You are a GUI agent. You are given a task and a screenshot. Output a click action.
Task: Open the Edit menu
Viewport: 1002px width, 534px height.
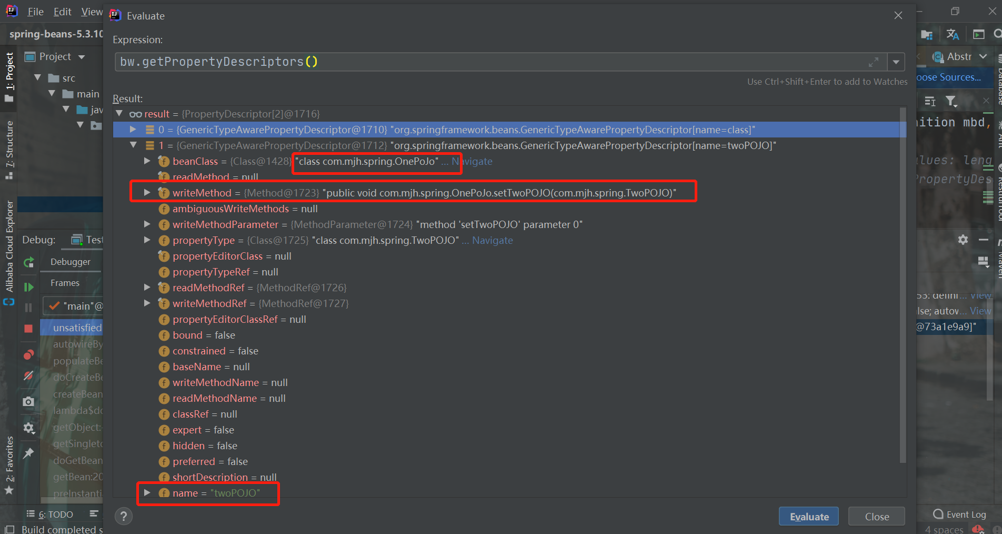click(62, 12)
